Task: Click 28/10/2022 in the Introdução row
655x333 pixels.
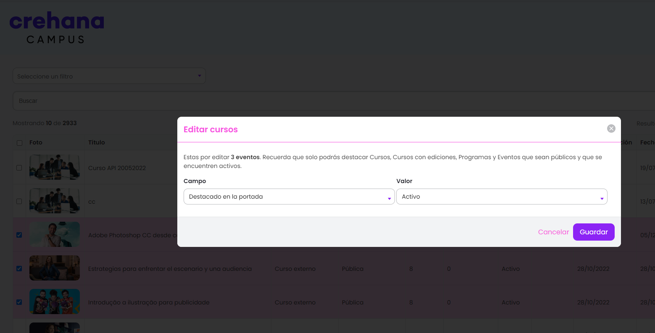Action: [x=593, y=302]
